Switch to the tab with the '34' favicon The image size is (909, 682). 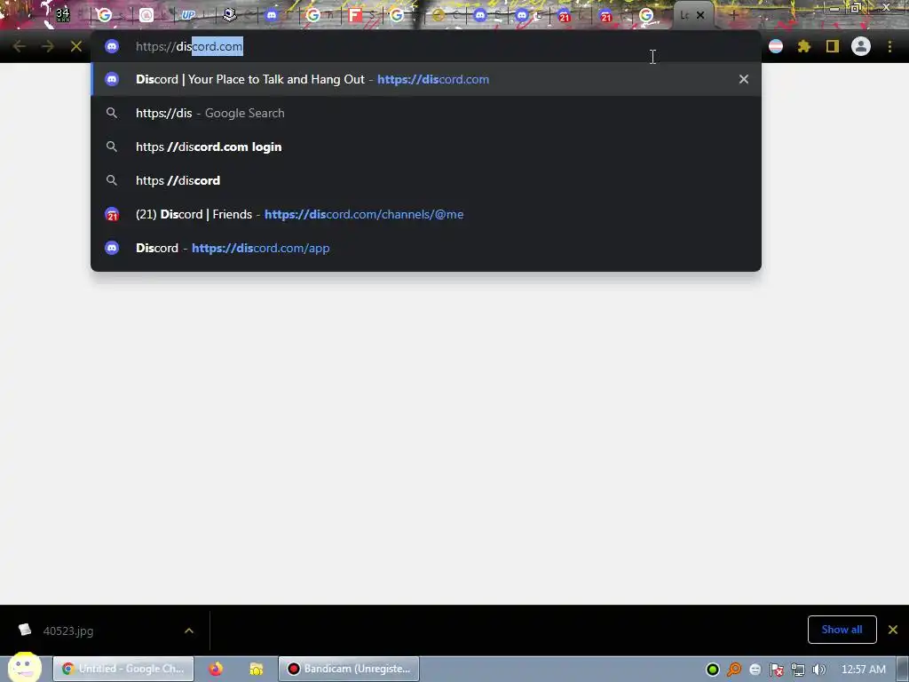pyautogui.click(x=63, y=15)
